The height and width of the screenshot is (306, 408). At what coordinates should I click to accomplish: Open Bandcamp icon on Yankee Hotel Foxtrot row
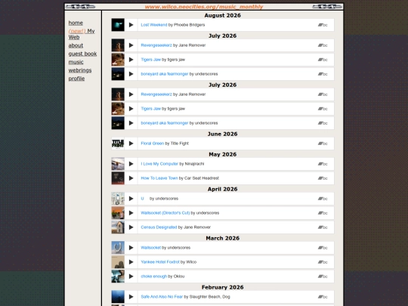tap(323, 262)
